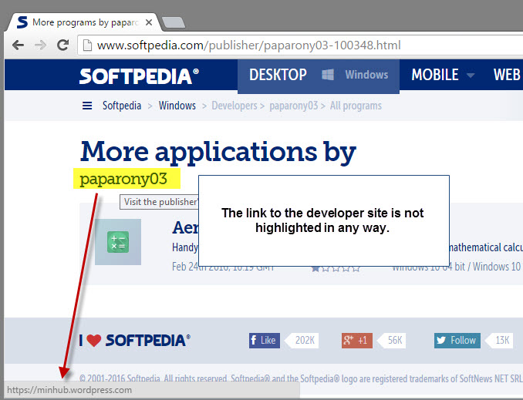Viewport: 523px width, 400px height.
Task: Click the Windows logo icon in header
Action: tap(328, 75)
